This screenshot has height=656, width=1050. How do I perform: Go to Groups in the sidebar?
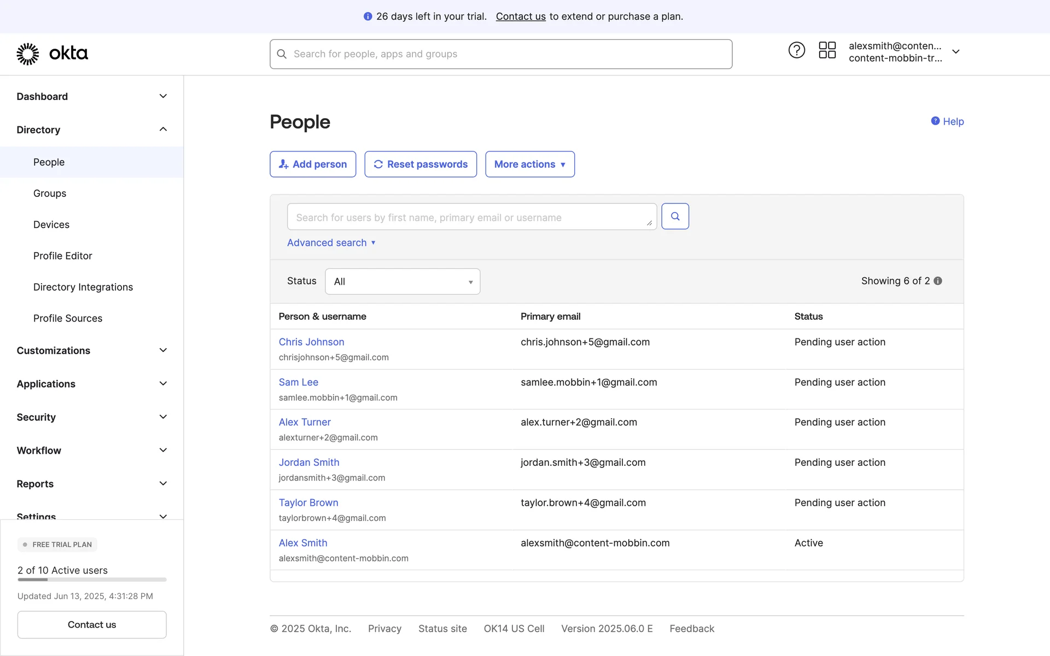click(x=50, y=194)
